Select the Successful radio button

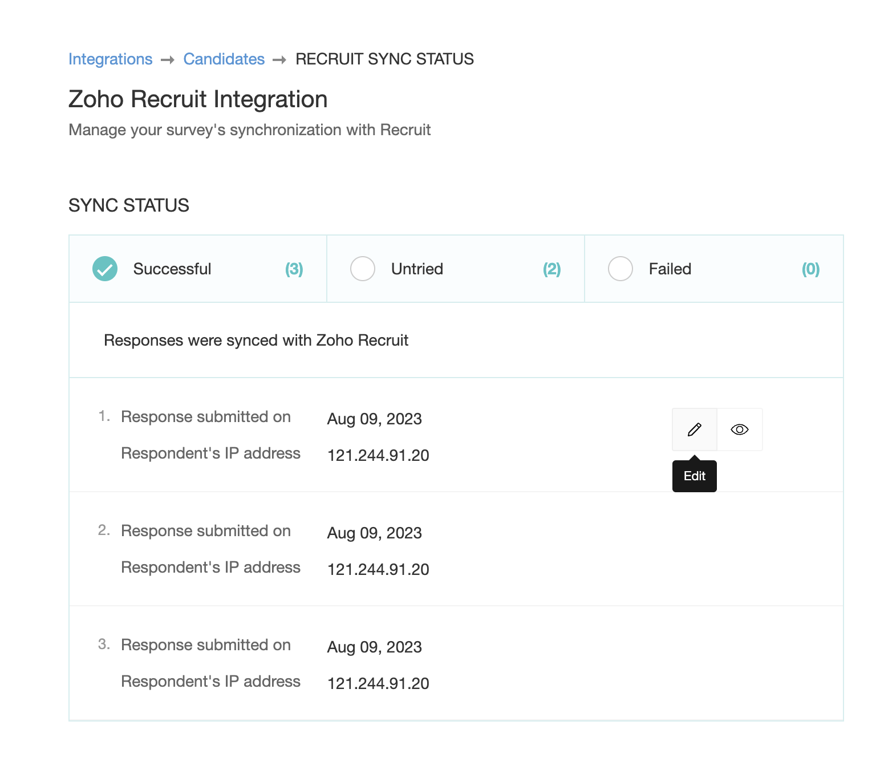click(105, 269)
